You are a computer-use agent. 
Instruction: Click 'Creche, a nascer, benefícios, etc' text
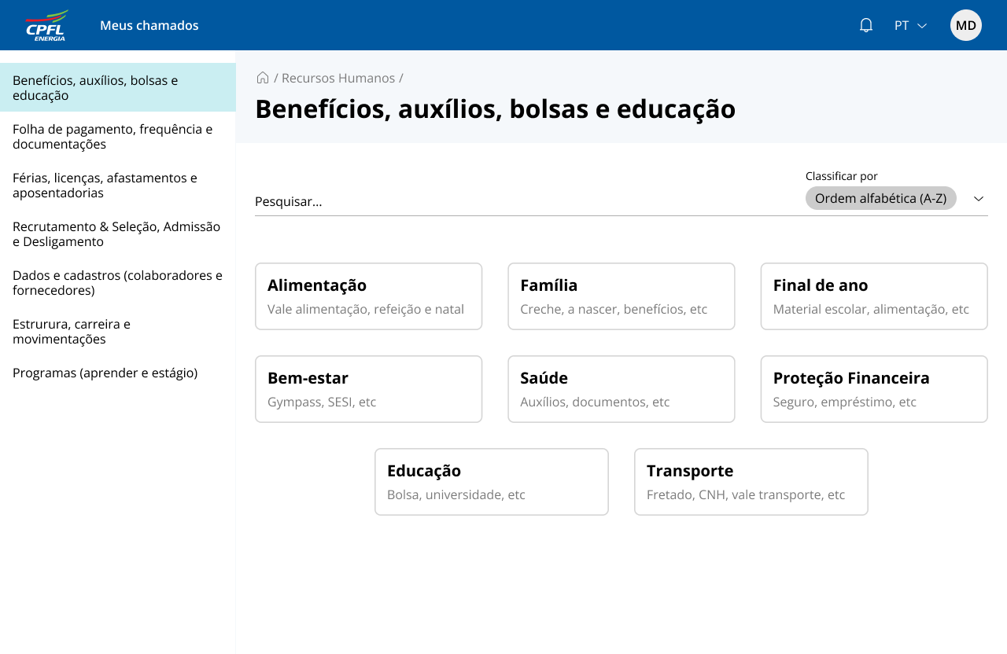(x=614, y=309)
